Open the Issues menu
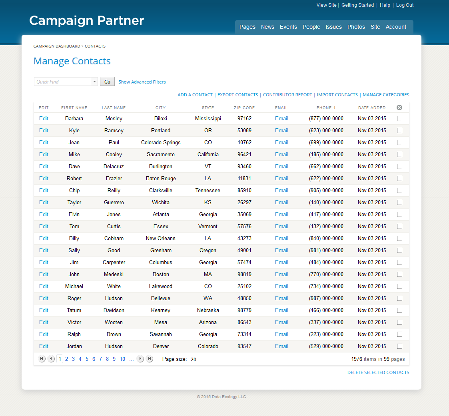Image resolution: width=449 pixels, height=416 pixels. point(333,27)
